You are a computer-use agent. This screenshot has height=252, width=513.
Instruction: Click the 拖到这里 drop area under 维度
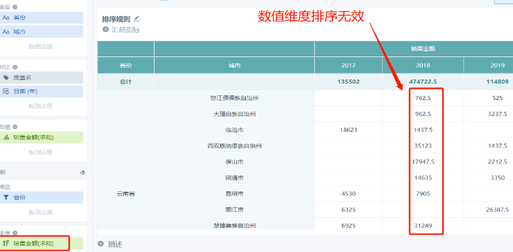[41, 47]
